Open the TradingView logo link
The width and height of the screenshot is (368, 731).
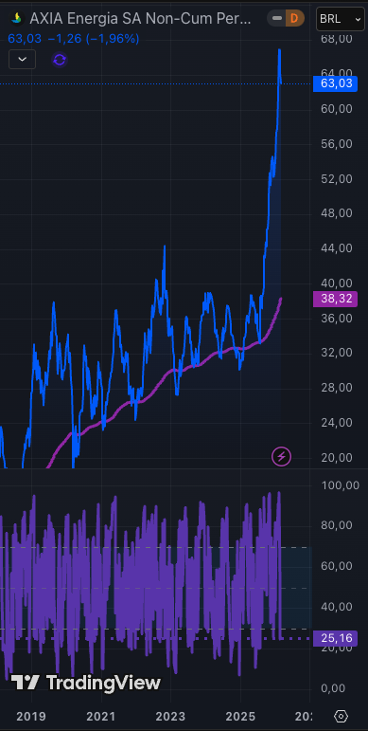click(85, 683)
